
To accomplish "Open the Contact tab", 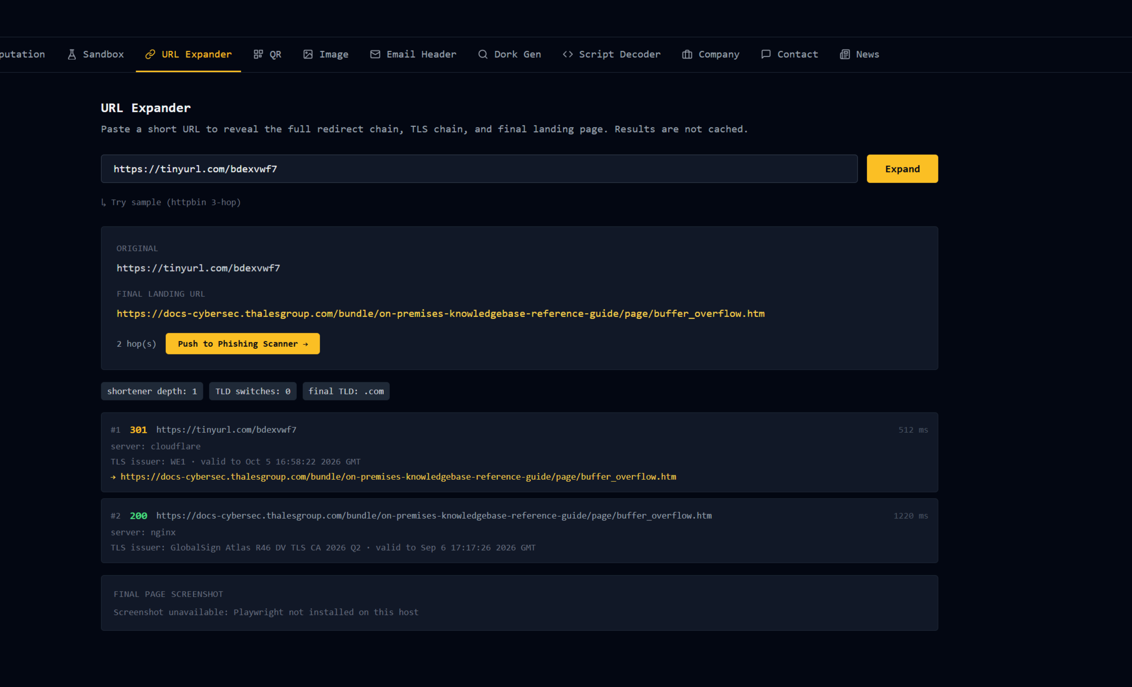I will pyautogui.click(x=790, y=54).
